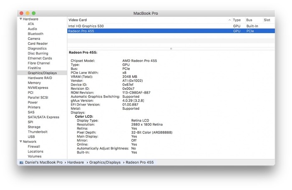The height and width of the screenshot is (190, 292).
Task: Select Camera in the sidebar
Action: 34,38
